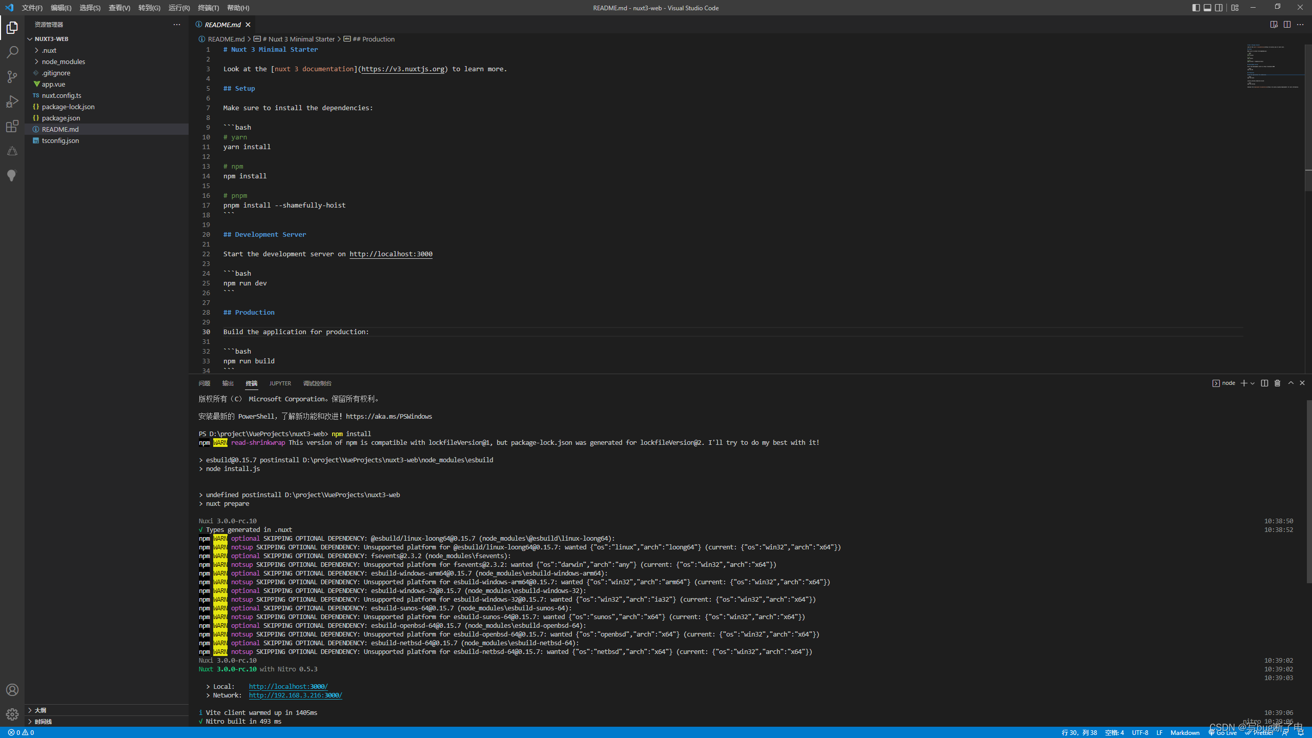Open the Manage gear in activity bar

(12, 714)
